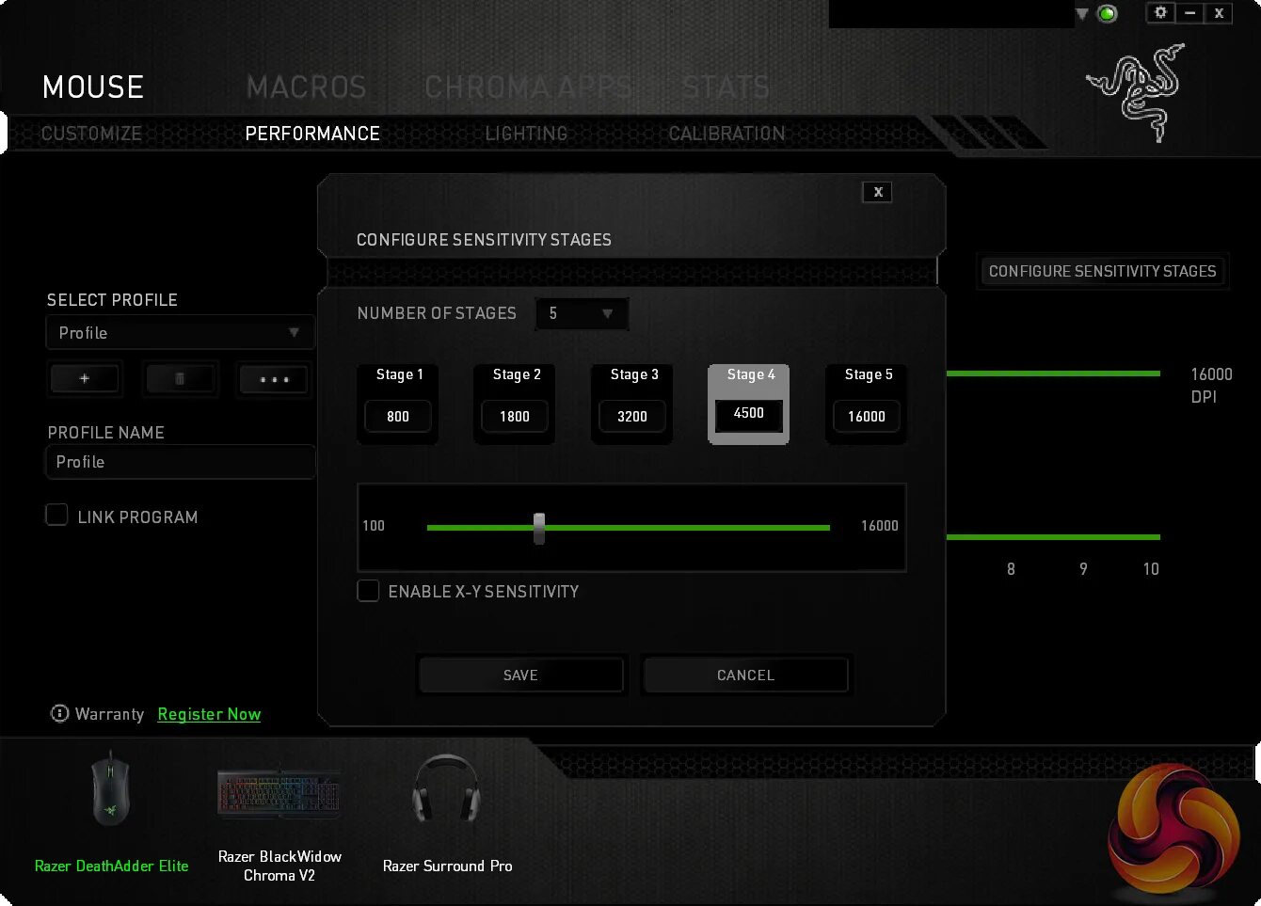
Task: Open more profile options (three dots)
Action: [274, 379]
